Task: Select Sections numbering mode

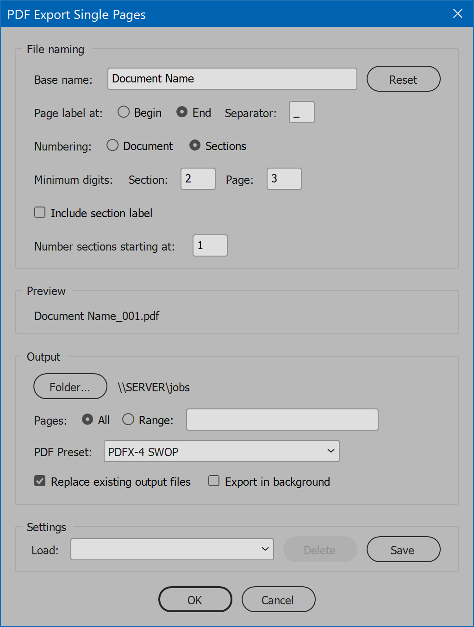Action: [x=195, y=145]
